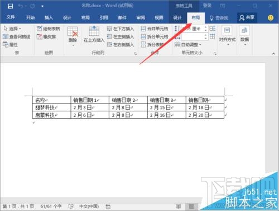Collapse the ribbon with the chevron
The width and height of the screenshot is (279, 211).
pyautogui.click(x=273, y=54)
